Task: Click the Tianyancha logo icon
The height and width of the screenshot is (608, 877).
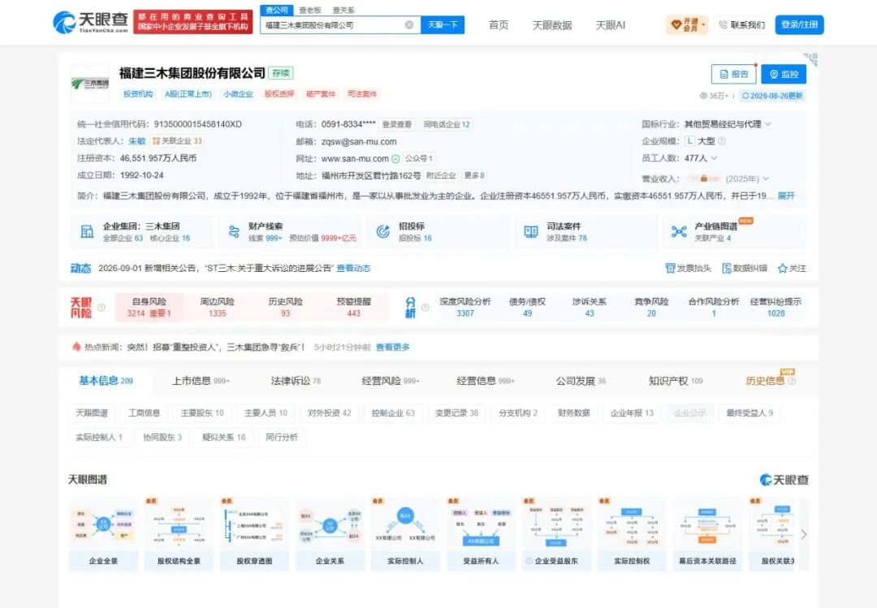Action: tap(64, 23)
